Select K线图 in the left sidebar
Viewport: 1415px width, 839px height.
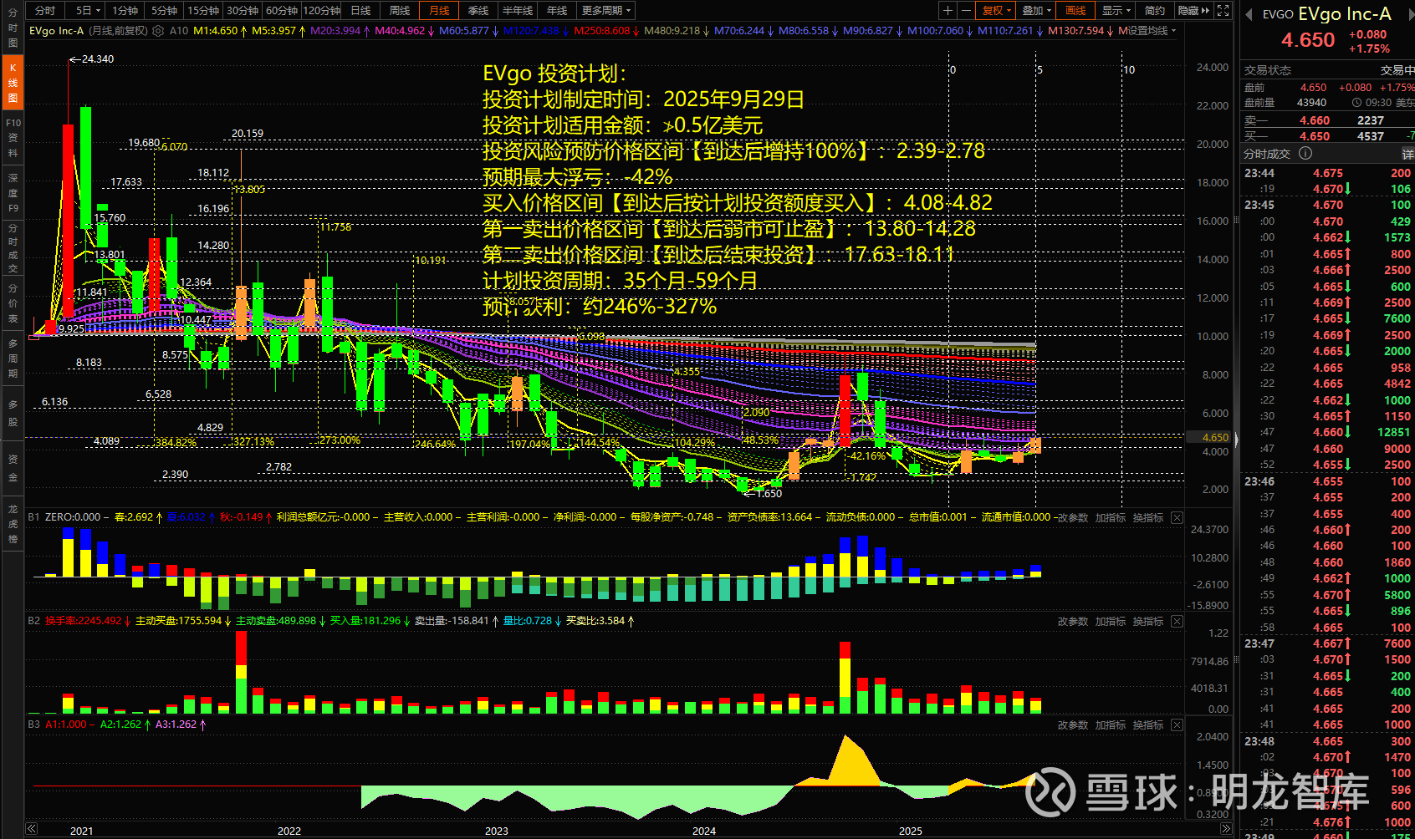13,82
